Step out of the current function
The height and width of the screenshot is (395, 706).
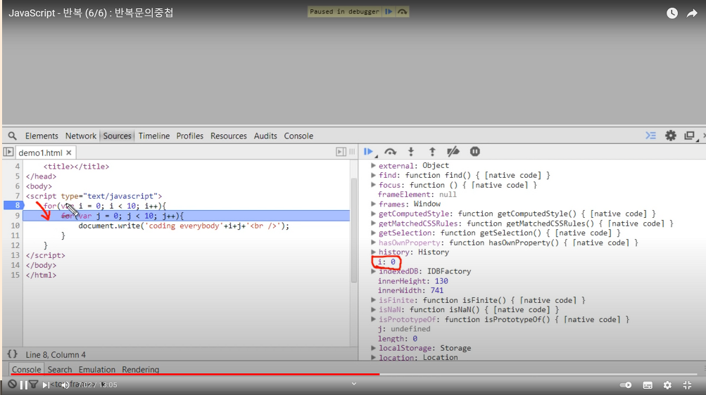click(432, 152)
